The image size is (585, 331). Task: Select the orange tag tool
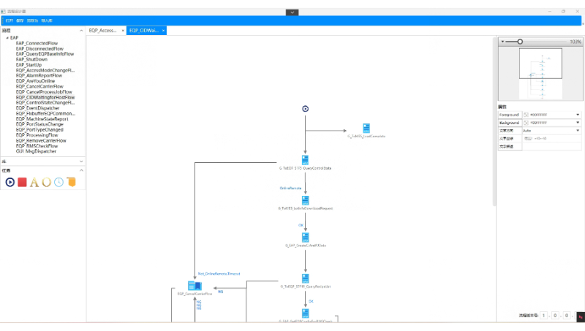71,182
